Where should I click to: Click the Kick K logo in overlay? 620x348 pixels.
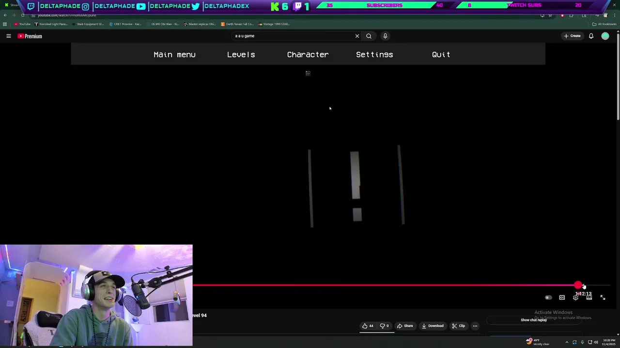[x=275, y=6]
